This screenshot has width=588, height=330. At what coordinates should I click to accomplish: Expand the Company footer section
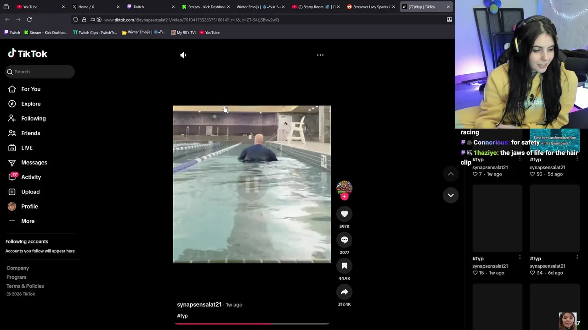click(17, 268)
